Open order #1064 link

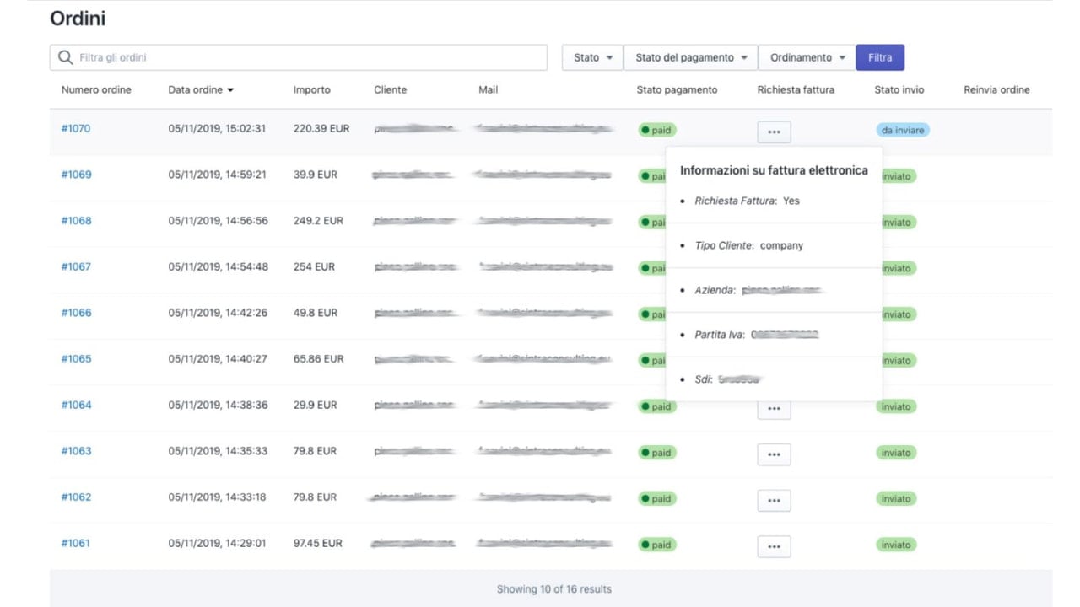coord(76,405)
